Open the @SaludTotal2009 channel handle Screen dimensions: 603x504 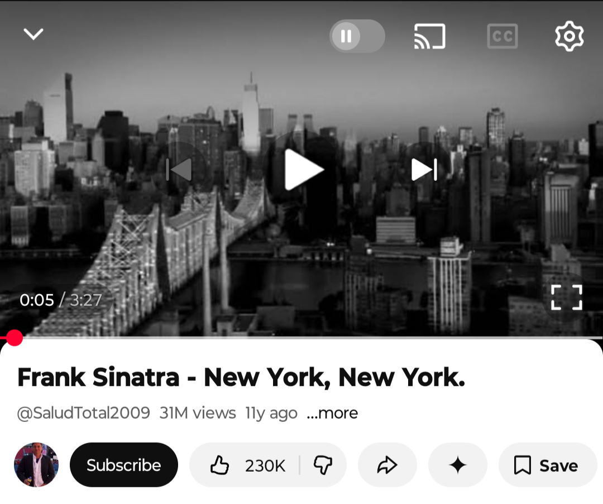click(83, 413)
